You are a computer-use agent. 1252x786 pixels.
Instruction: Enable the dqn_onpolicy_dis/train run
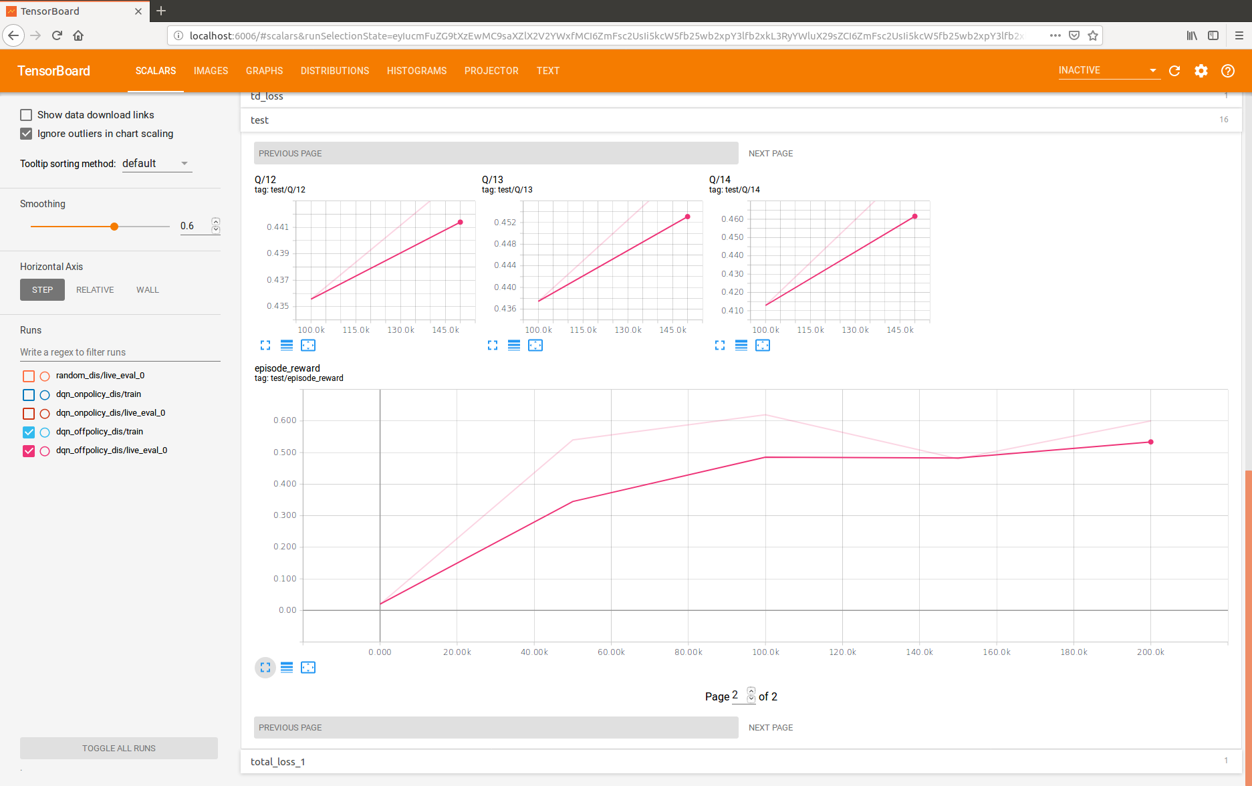28,394
